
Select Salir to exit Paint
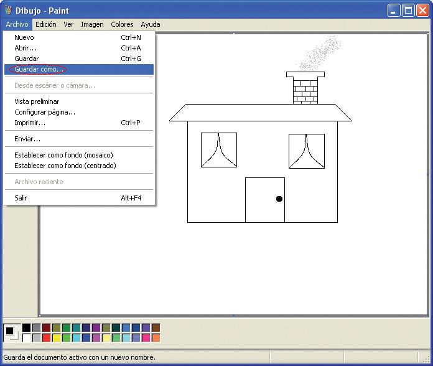(79, 198)
